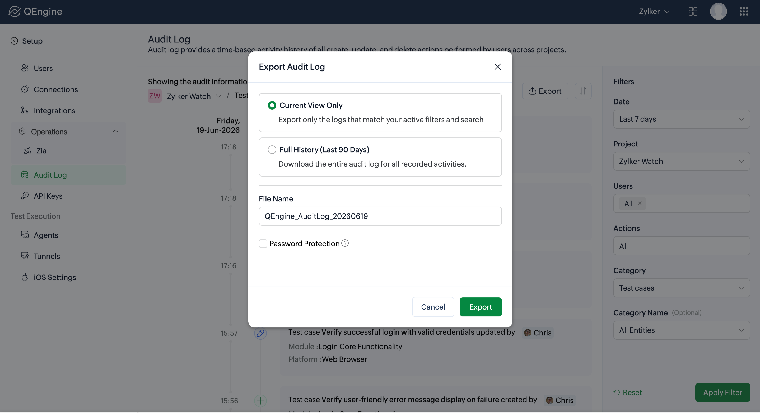The width and height of the screenshot is (760, 413).
Task: Click the Password Protection help icon
Action: pos(345,243)
